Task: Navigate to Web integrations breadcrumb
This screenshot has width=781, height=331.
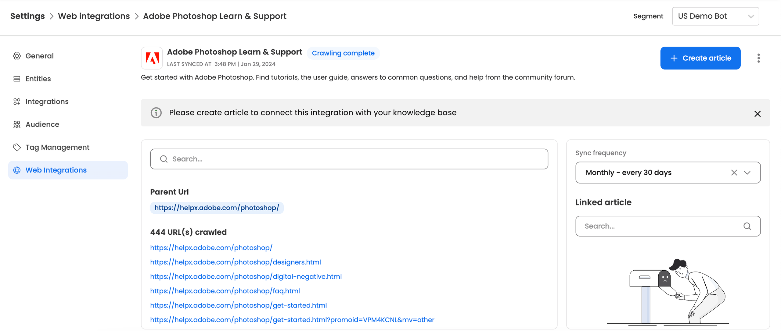Action: (x=94, y=16)
